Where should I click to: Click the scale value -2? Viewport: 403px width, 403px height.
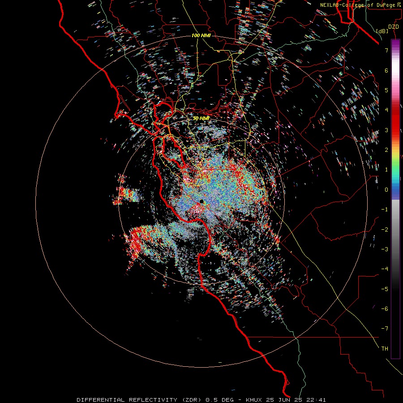coord(385,230)
